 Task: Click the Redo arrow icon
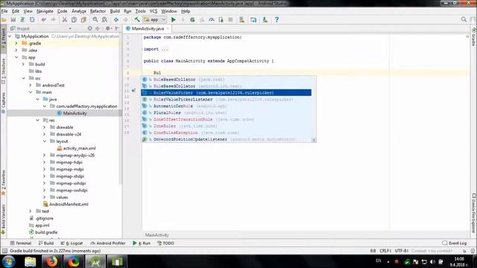pyautogui.click(x=53, y=20)
